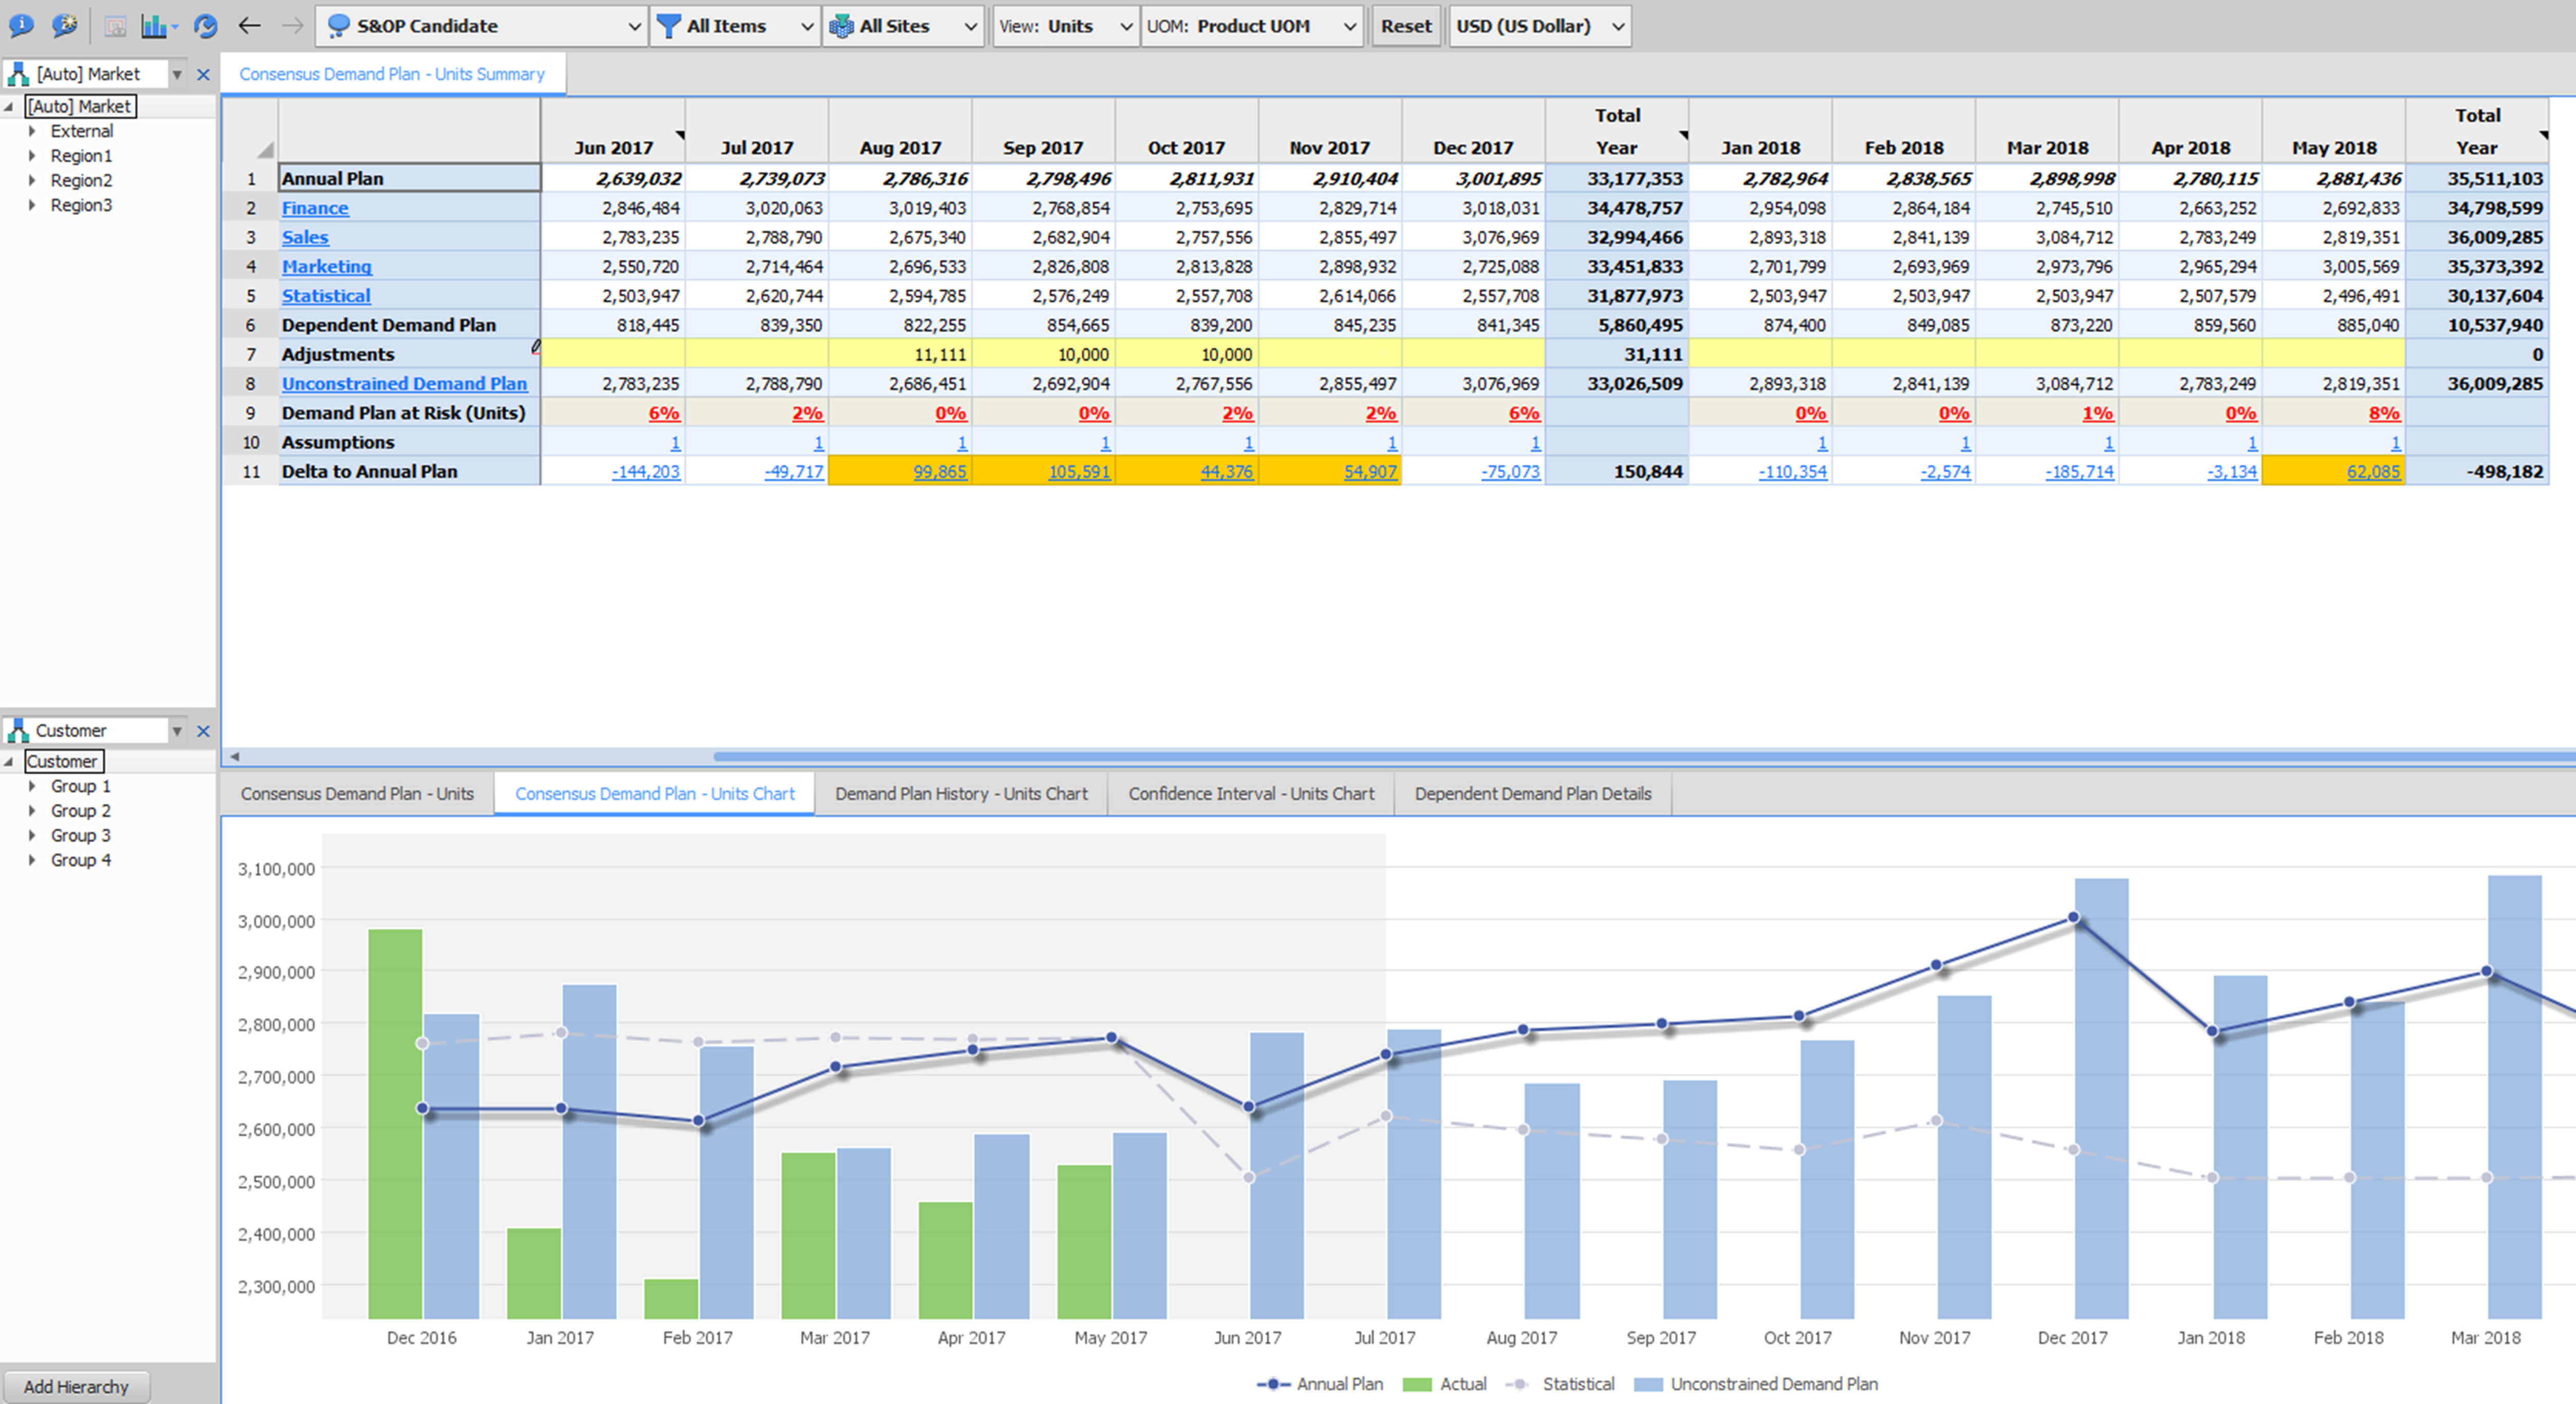
Task: Click the Add Hierarchy button
Action: (77, 1386)
